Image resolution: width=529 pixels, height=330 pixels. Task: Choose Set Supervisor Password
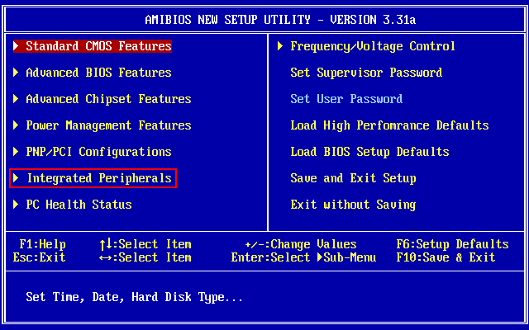366,73
